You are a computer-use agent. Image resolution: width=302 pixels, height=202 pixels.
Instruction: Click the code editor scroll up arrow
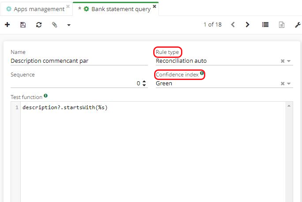(289, 106)
